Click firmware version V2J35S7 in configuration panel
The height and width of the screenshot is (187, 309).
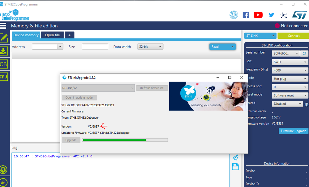[277, 124]
